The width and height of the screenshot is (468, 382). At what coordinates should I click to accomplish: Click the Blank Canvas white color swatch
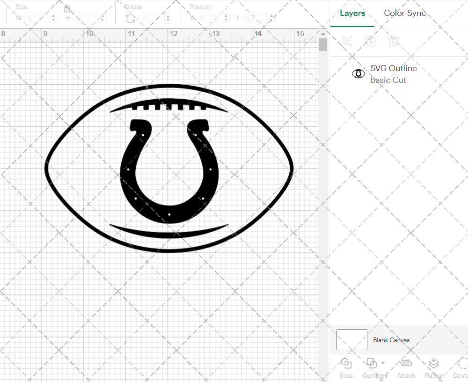pos(352,340)
